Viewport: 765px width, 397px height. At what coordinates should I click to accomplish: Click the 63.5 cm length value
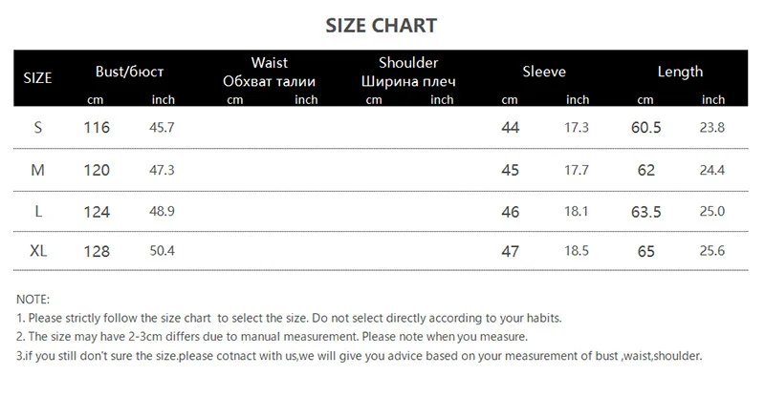tap(646, 212)
